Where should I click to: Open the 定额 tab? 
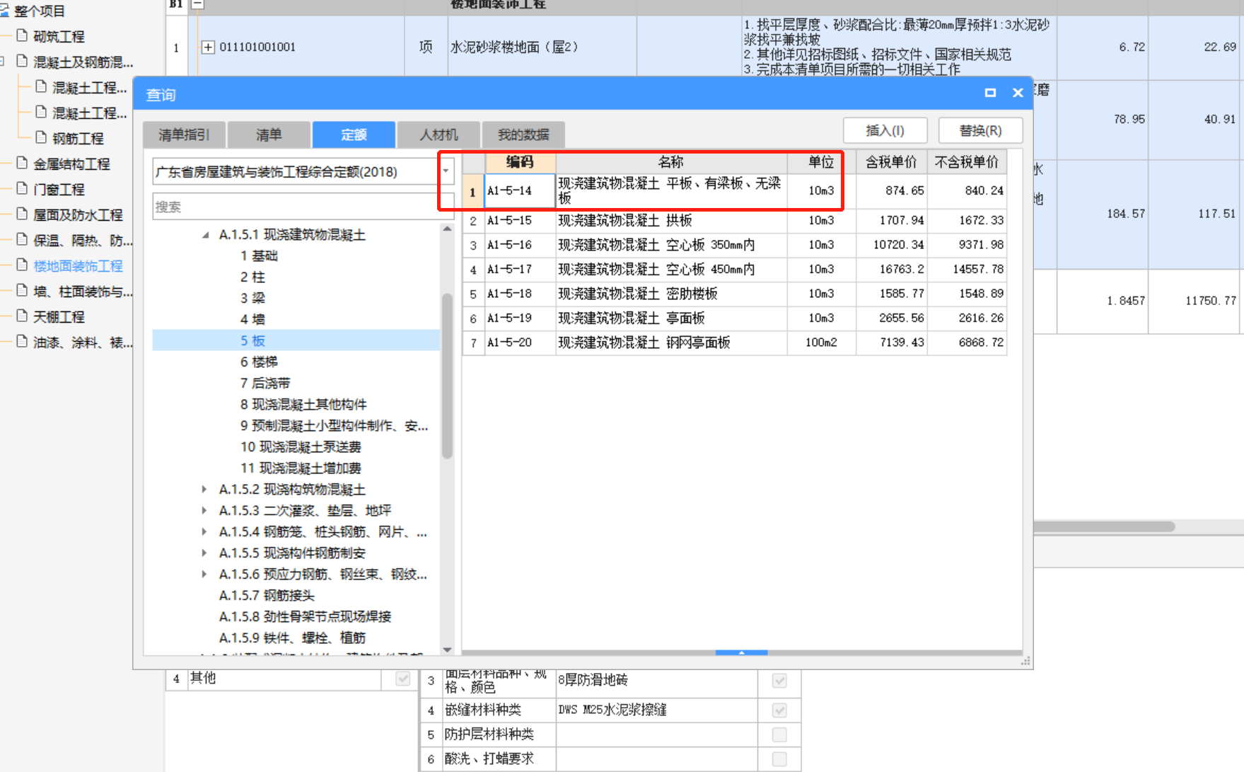pyautogui.click(x=354, y=134)
